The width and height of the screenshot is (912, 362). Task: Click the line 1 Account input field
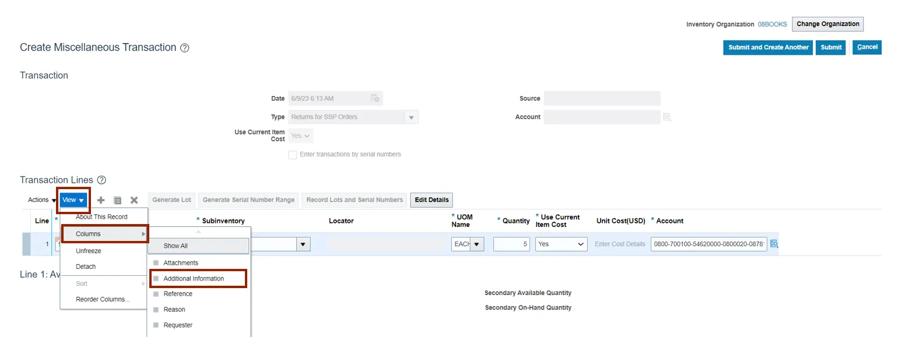(x=708, y=244)
